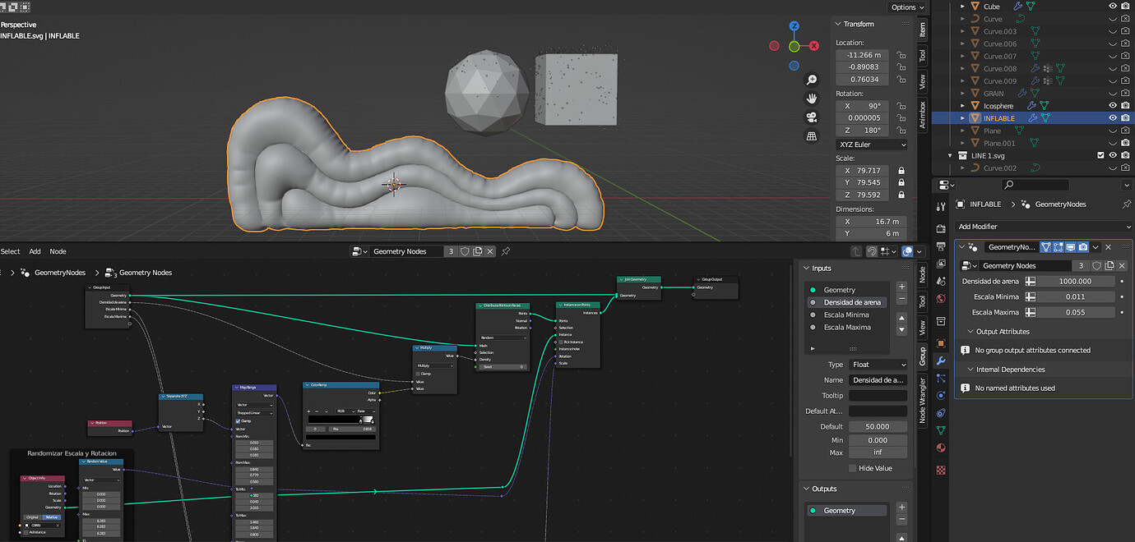1135x542 pixels.
Task: Open the Type Float dropdown
Action: [878, 364]
